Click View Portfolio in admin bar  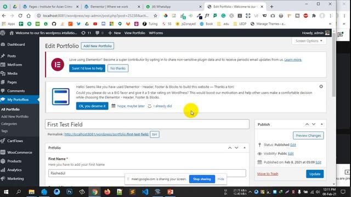coord(134,33)
